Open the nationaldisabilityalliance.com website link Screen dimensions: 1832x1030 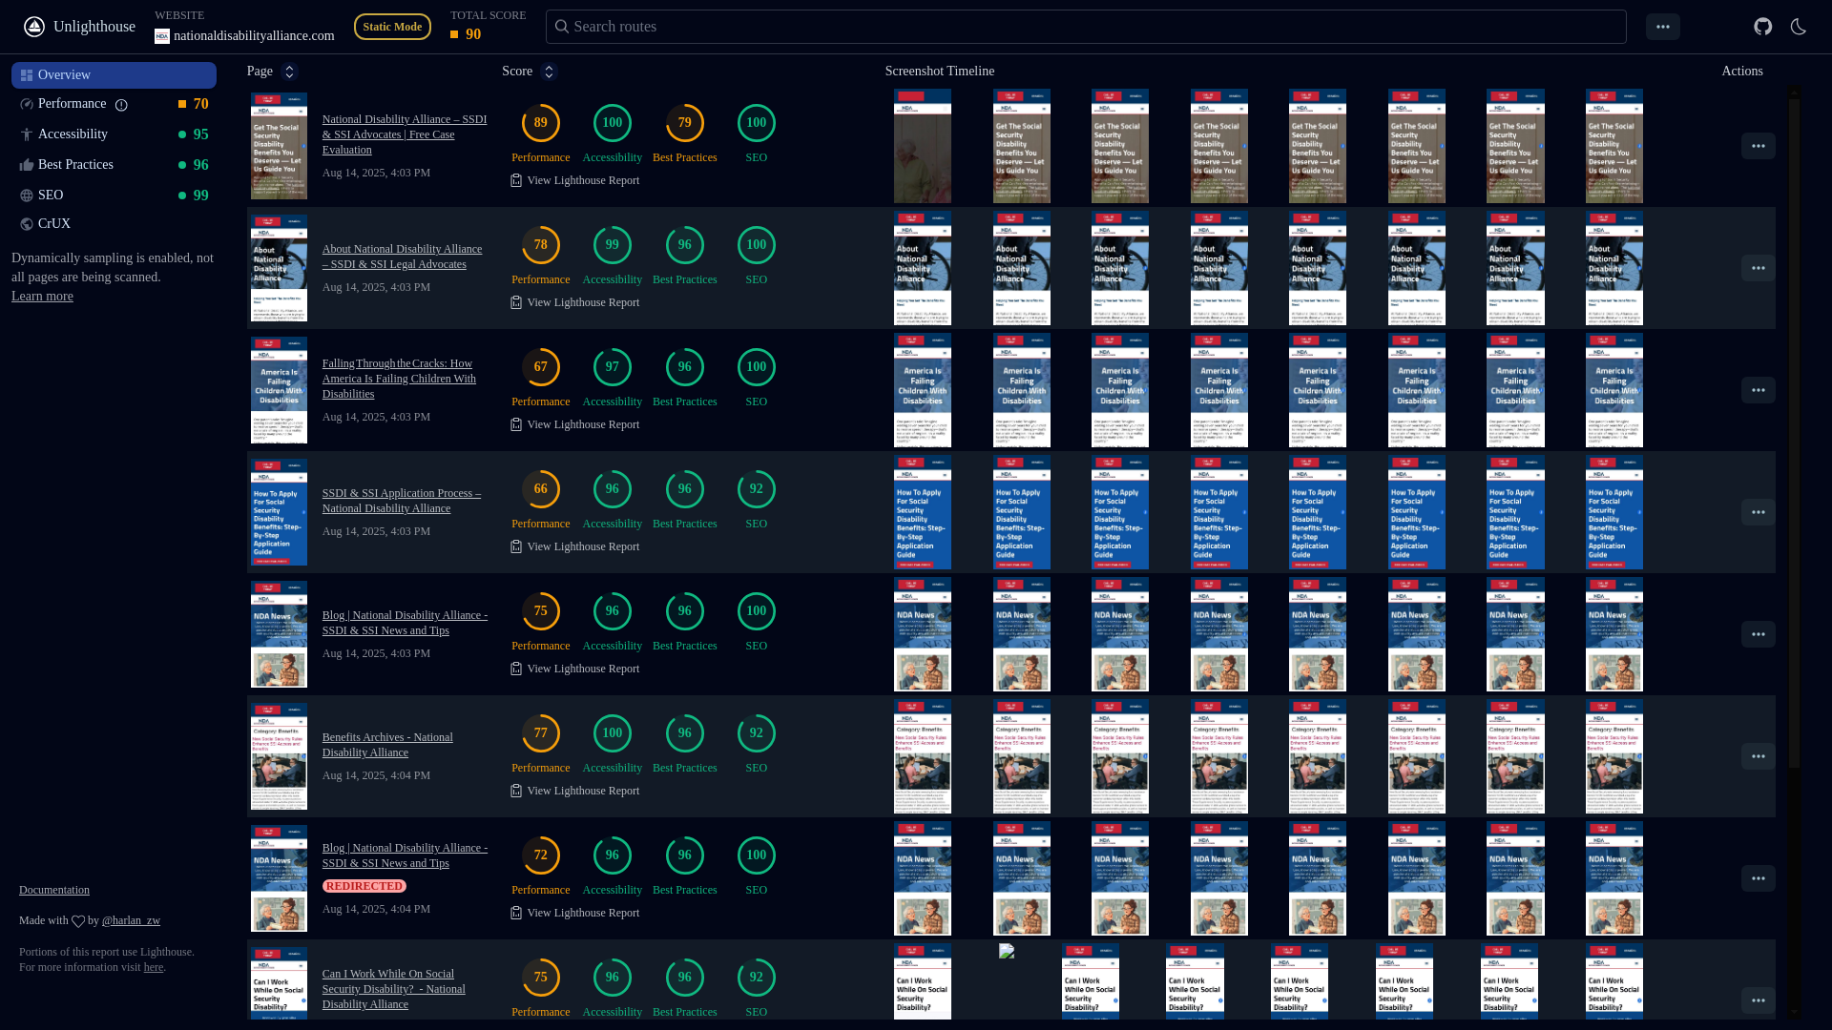(254, 36)
